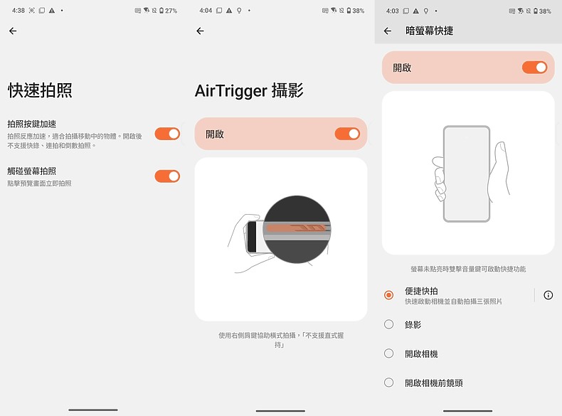This screenshot has width=562, height=416.
Task: Select the 錄影 radio option
Action: 388,324
